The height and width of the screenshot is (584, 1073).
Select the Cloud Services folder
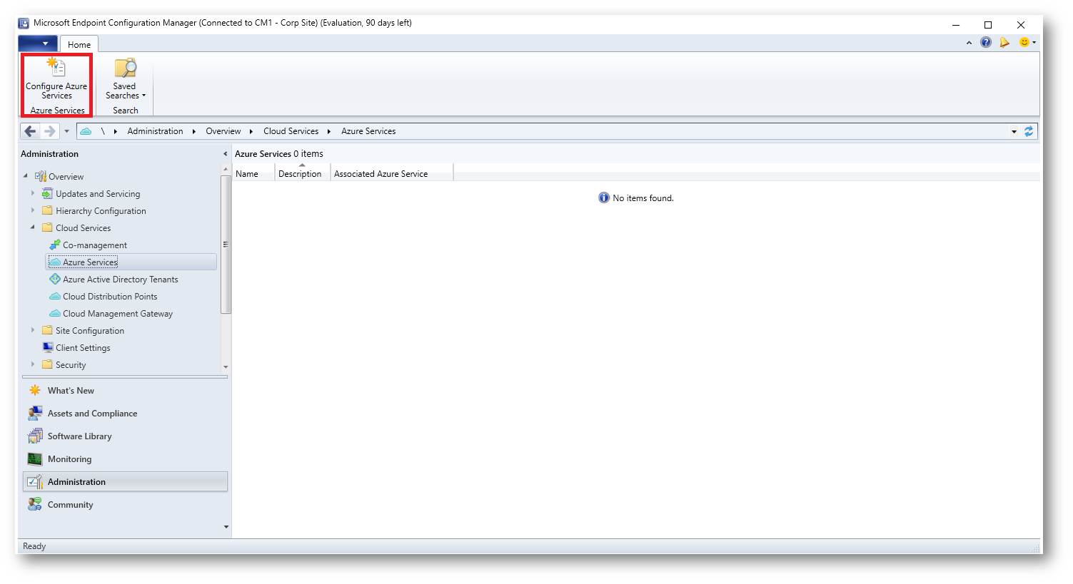point(84,228)
